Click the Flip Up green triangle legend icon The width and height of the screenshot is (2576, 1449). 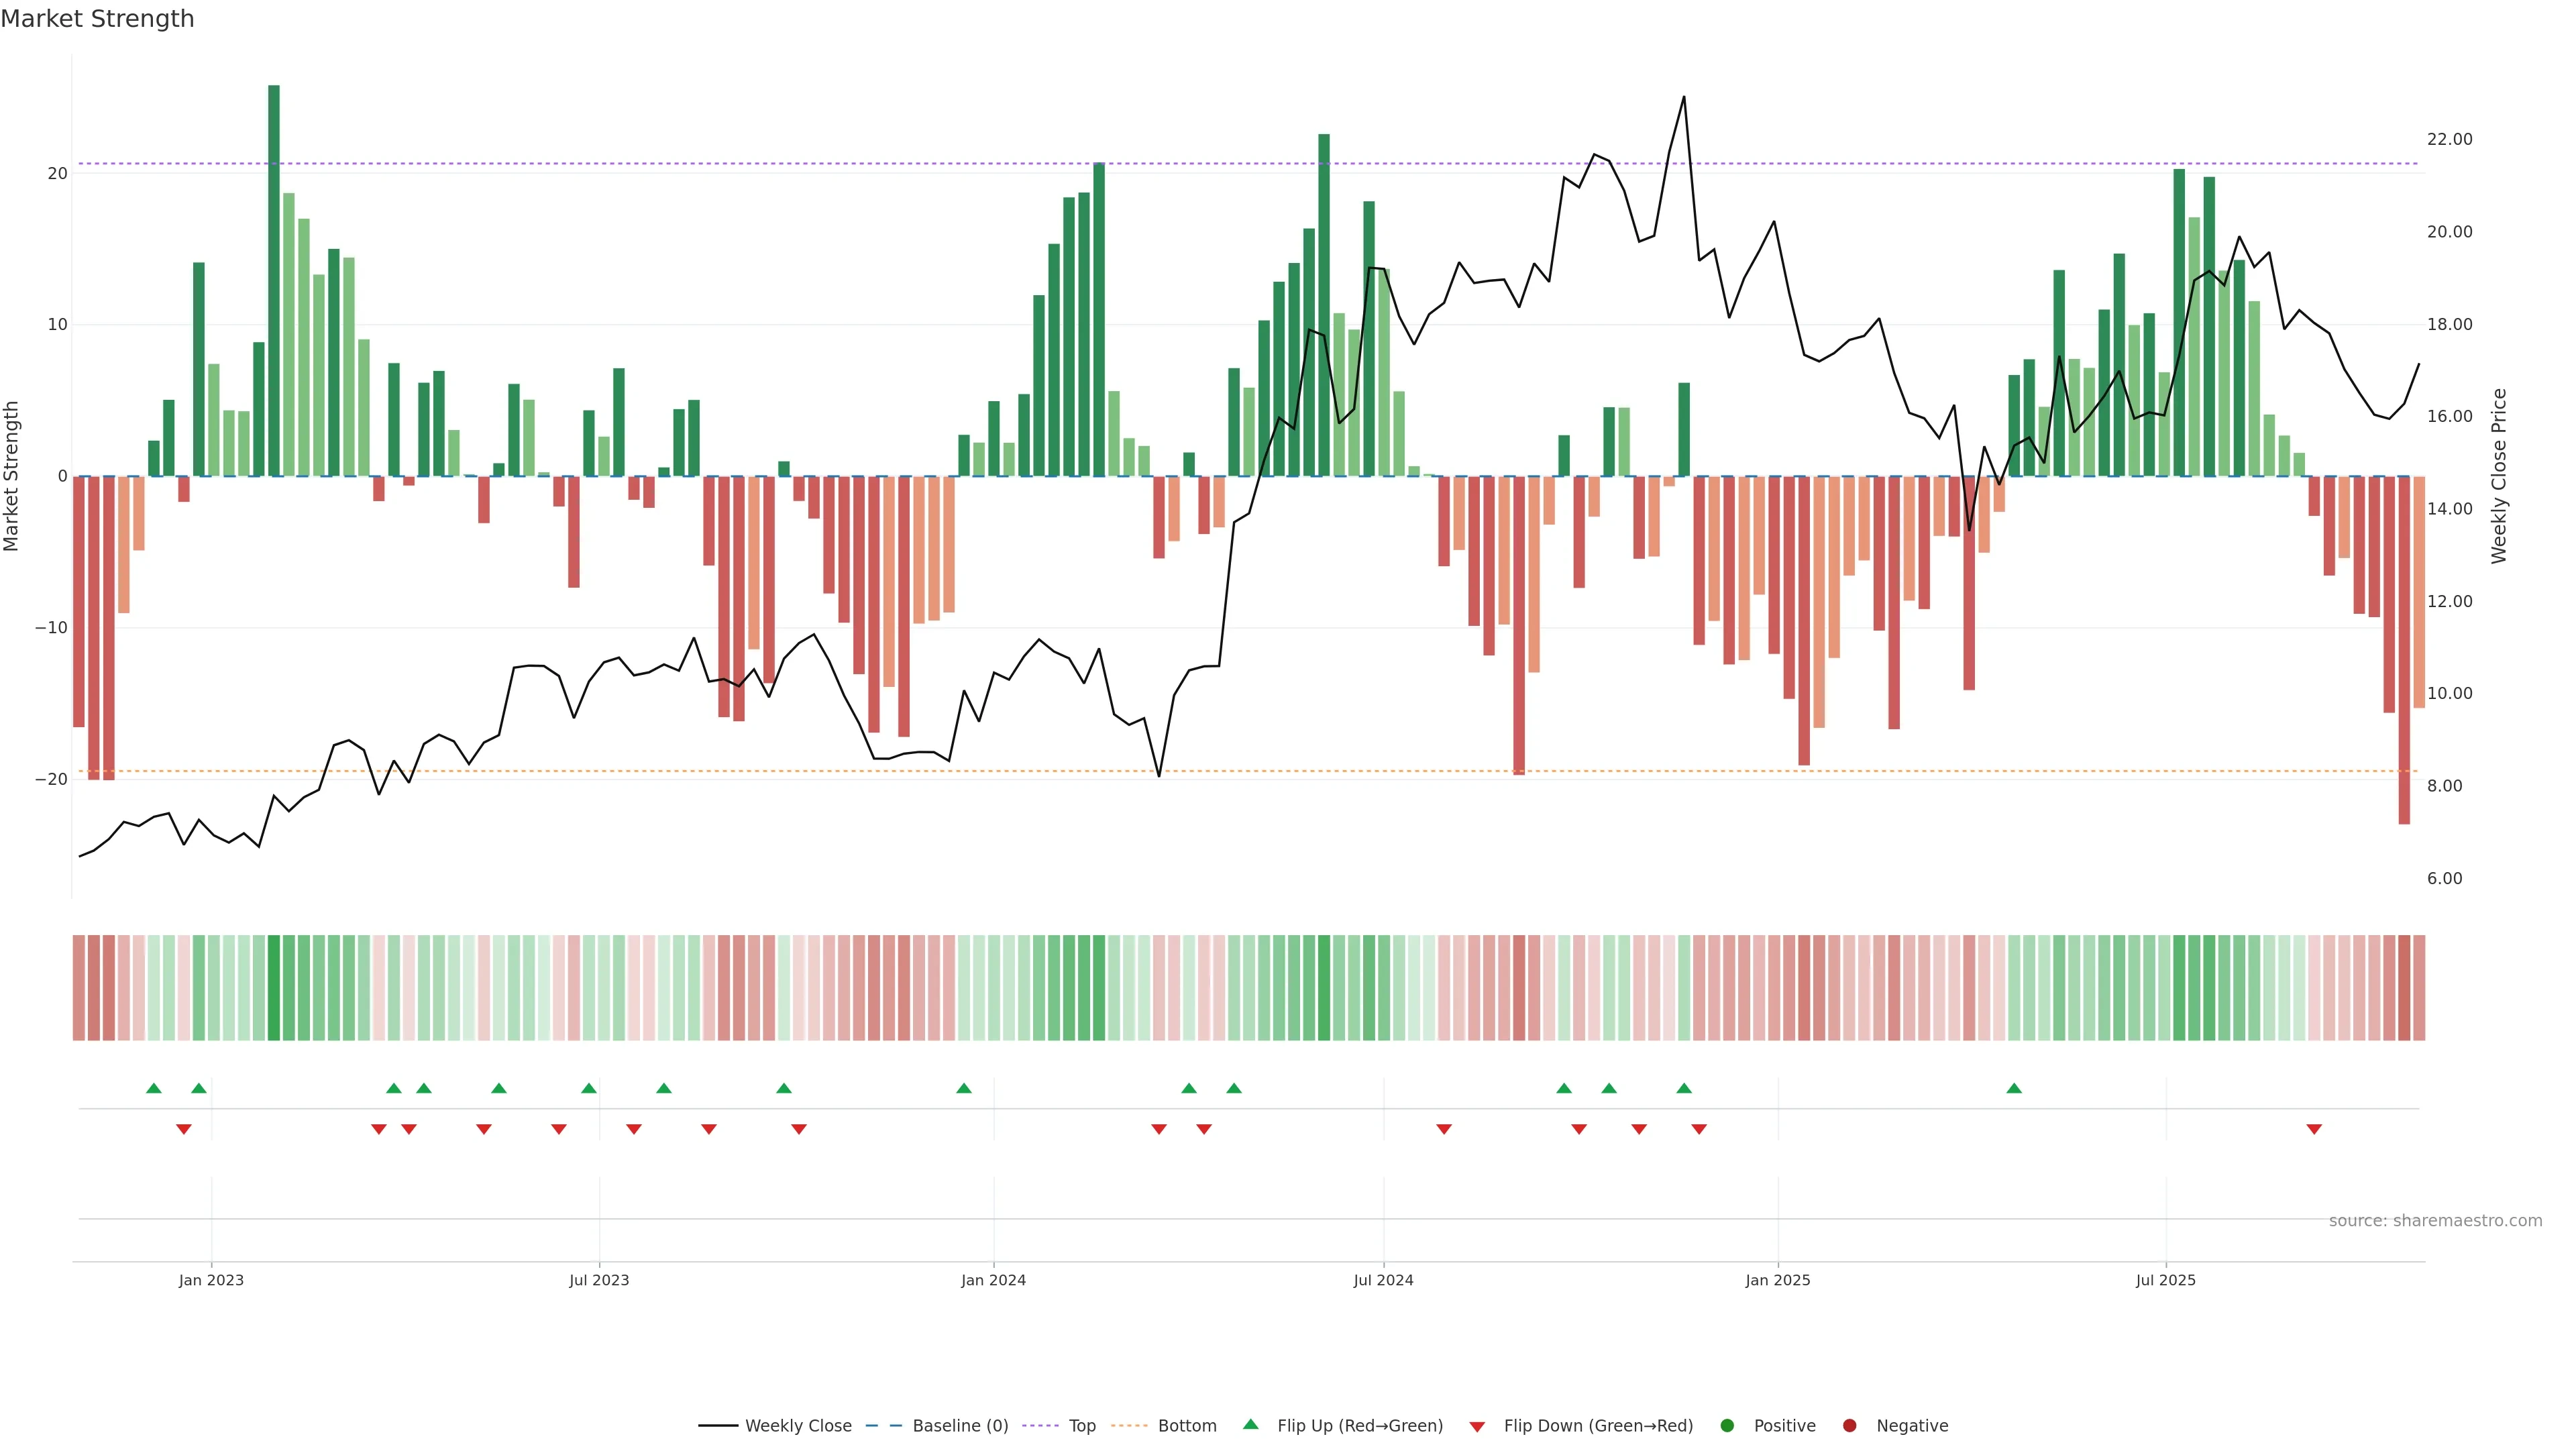coord(1250,1424)
